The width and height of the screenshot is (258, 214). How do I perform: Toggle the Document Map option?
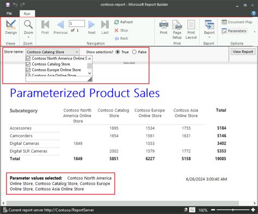pos(237,22)
